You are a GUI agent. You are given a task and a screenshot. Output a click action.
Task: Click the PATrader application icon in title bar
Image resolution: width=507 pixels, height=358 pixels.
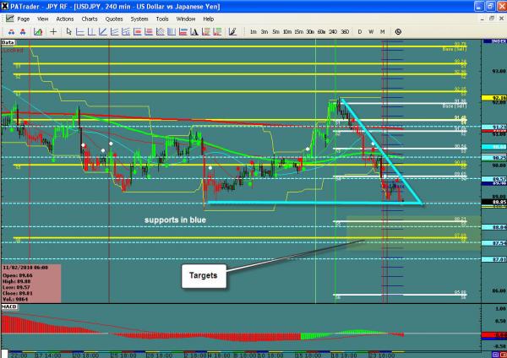[6, 5]
